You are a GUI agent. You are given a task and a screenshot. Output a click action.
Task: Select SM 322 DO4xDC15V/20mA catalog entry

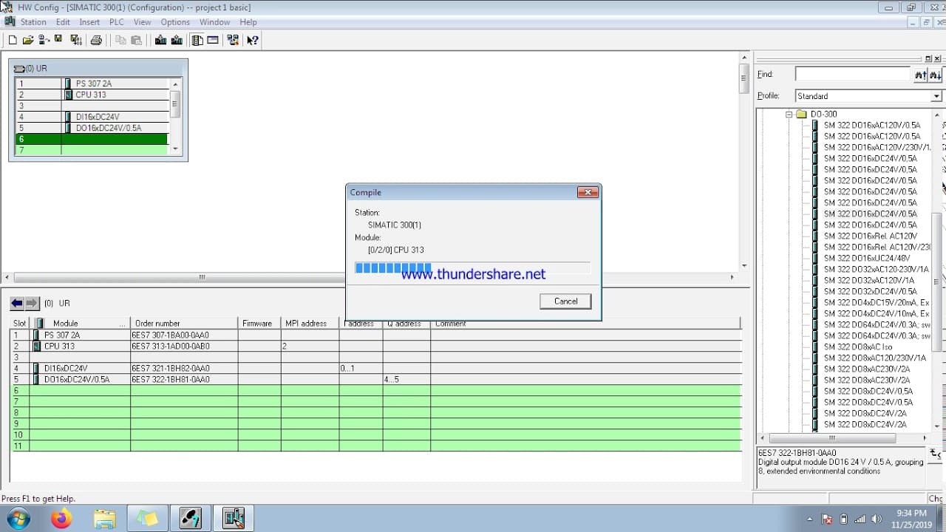point(876,303)
